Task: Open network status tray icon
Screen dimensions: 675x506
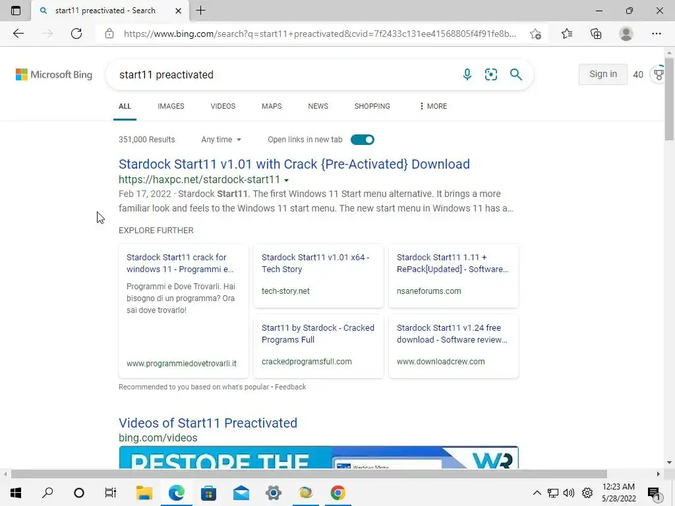Action: tap(553, 493)
